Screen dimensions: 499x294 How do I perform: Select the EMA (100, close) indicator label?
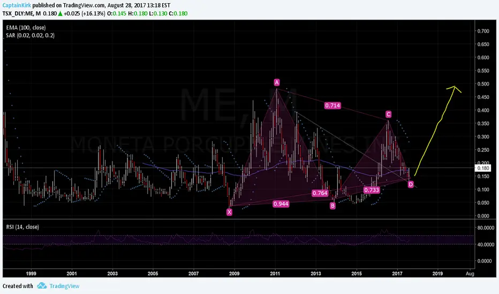click(26, 28)
